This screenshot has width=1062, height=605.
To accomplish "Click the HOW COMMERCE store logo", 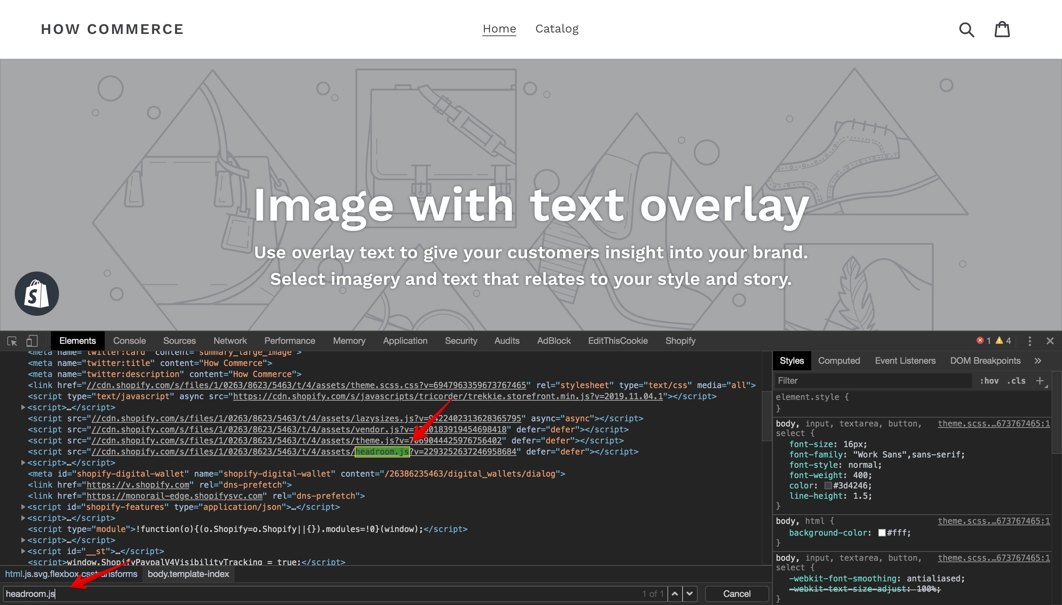I will [112, 29].
